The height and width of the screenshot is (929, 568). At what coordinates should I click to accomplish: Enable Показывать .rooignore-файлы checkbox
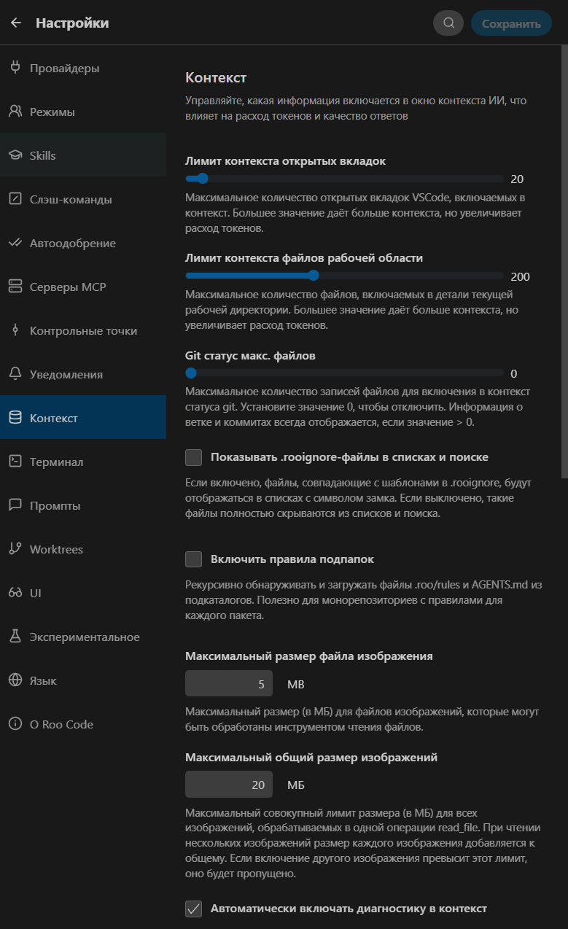point(194,457)
